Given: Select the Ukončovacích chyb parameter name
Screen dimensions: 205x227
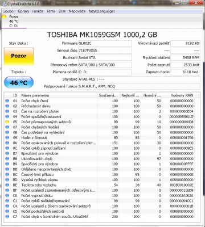Looking at the screenshot, I should coord(37,159).
